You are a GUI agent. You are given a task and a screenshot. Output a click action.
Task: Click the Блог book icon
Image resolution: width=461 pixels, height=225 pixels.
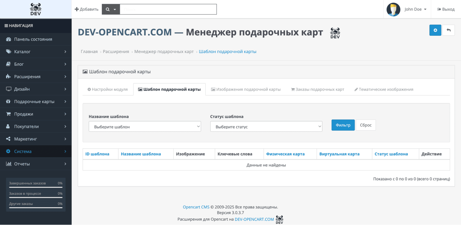(x=9, y=64)
